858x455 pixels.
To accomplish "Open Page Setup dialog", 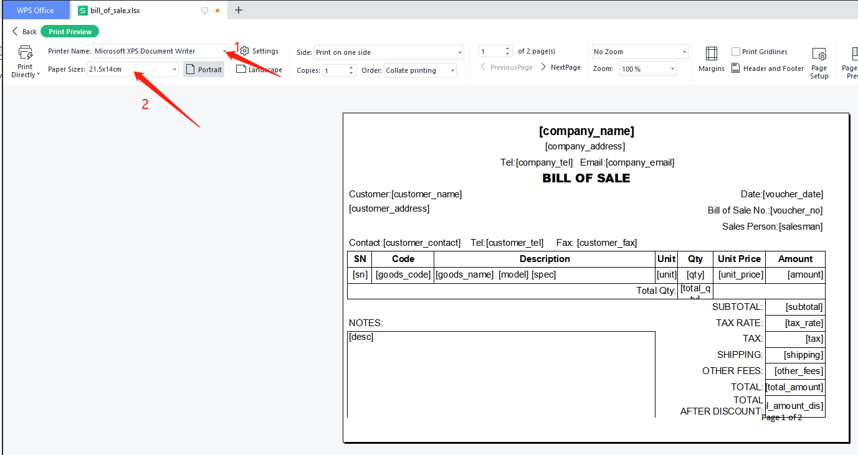I will click(819, 56).
